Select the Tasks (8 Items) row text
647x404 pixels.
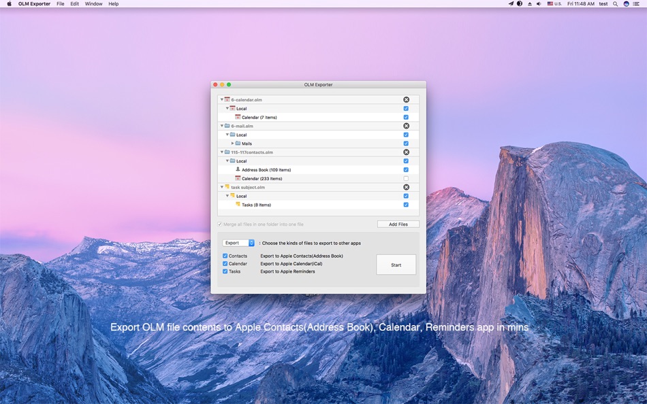[256, 205]
